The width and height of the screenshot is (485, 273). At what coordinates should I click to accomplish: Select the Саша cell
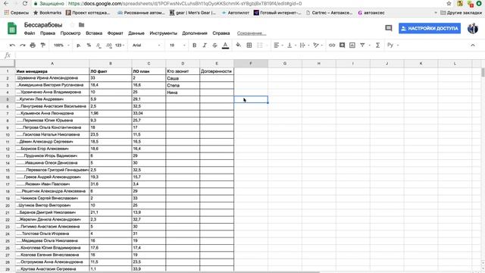[183, 78]
